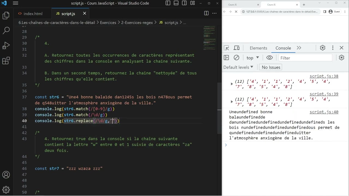Close the DevTools panel
Image resolution: width=349 pixels, height=196 pixels.
pyautogui.click(x=342, y=48)
